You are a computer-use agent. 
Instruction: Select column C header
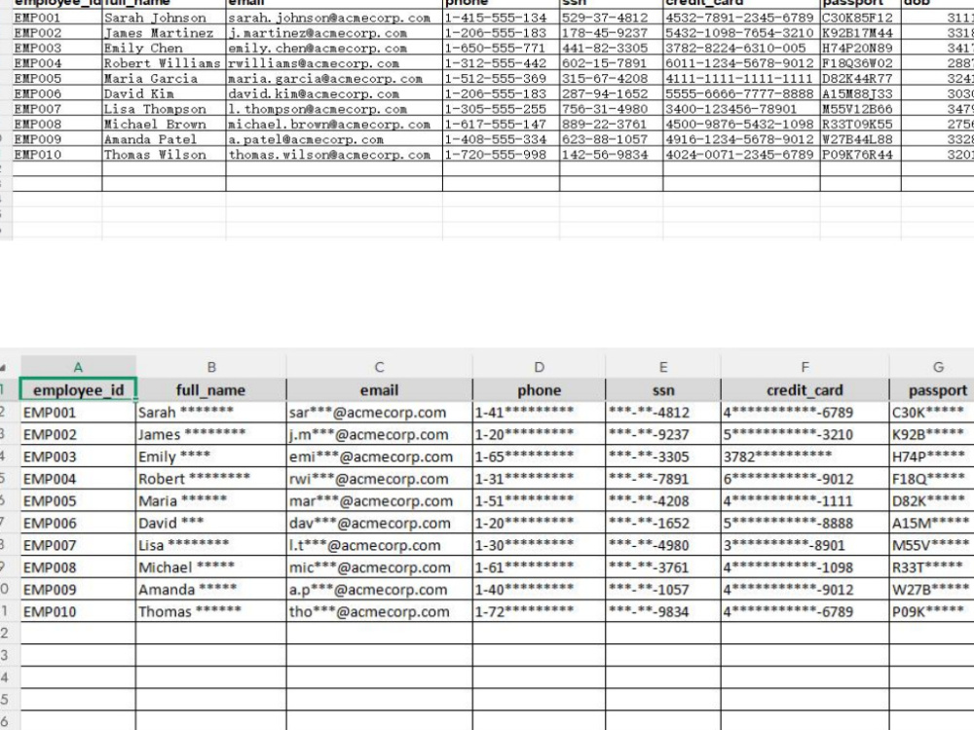tap(379, 367)
